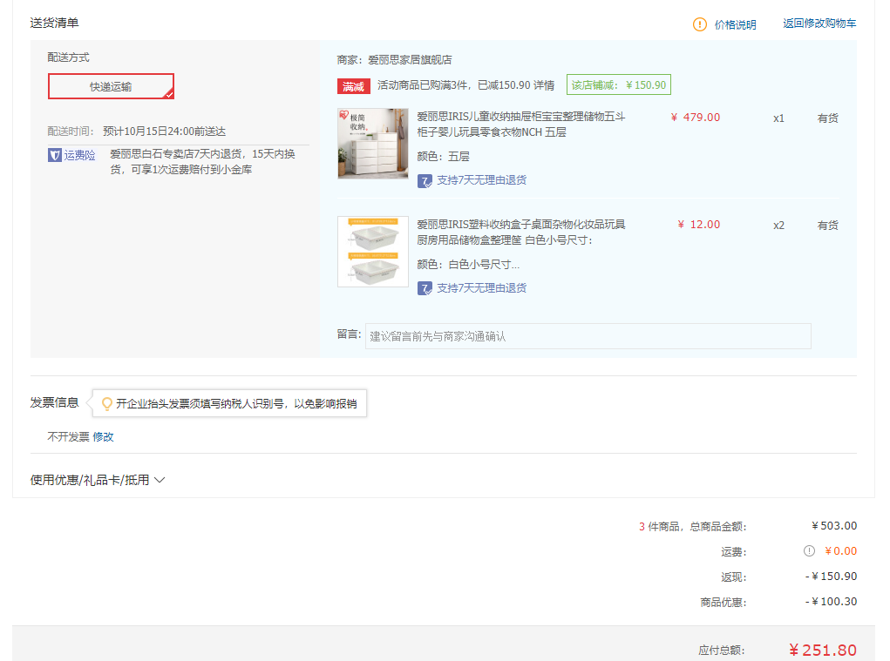Click the invoice tip lightbulb icon

coord(106,403)
